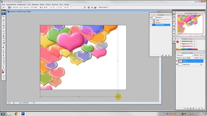Select the Gradient tool
Image resolution: width=207 pixels, height=116 pixels.
(4, 43)
